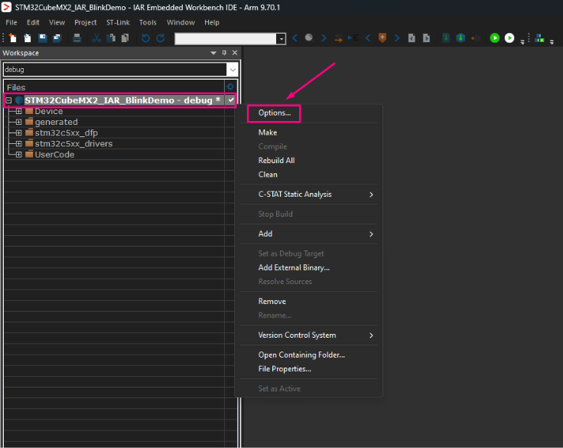Click the Save All toolbar icon
Image resolution: width=563 pixels, height=448 pixels.
click(57, 38)
